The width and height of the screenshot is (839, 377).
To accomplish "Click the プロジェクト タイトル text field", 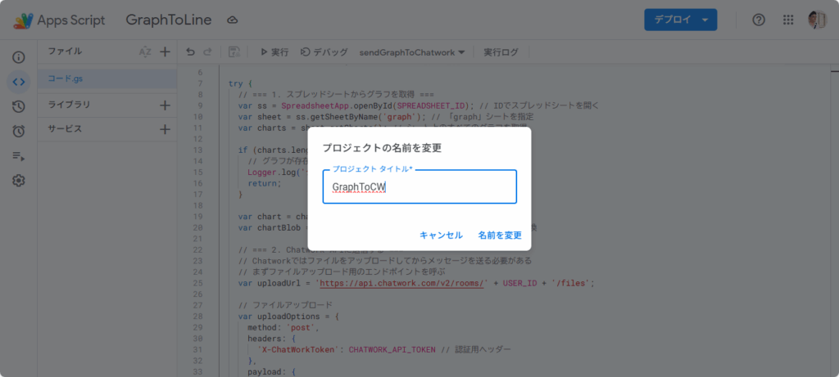I will [x=419, y=187].
